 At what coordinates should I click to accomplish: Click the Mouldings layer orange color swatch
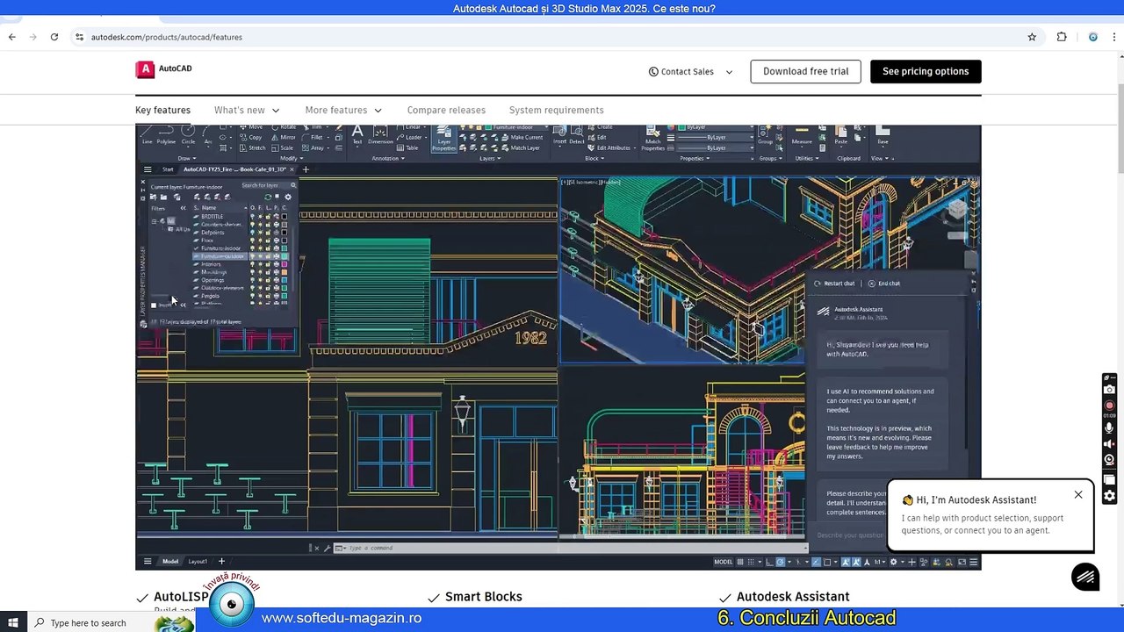click(x=284, y=272)
